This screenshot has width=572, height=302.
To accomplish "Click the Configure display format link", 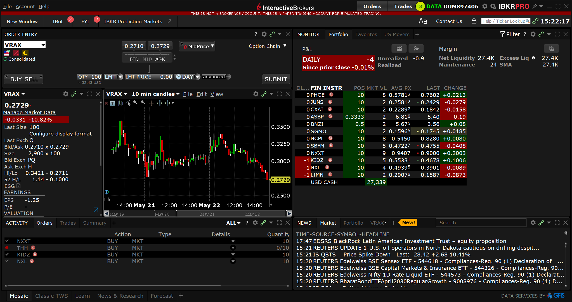I will (x=61, y=134).
